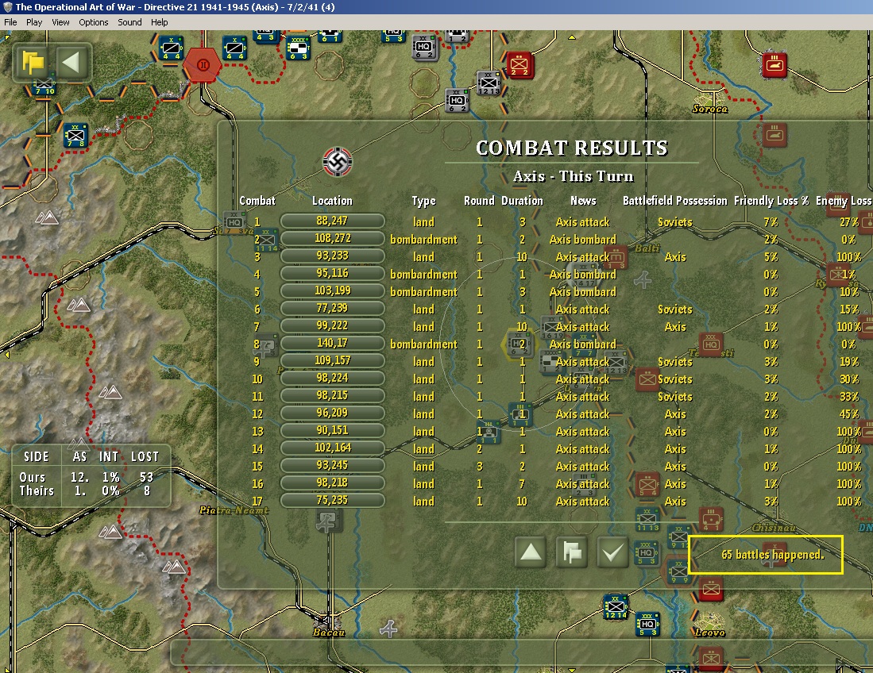
Task: Open combat location 75,235
Action: point(332,501)
